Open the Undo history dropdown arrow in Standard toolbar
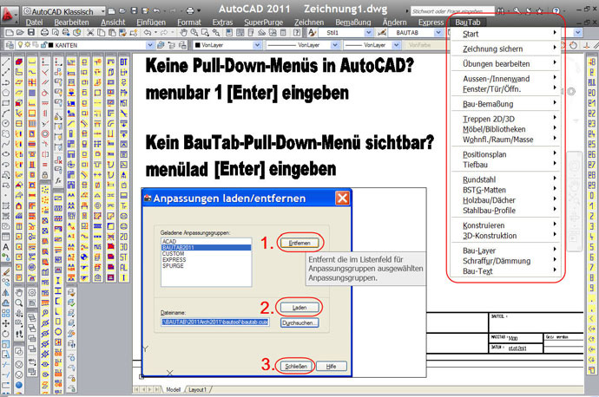 156,33
